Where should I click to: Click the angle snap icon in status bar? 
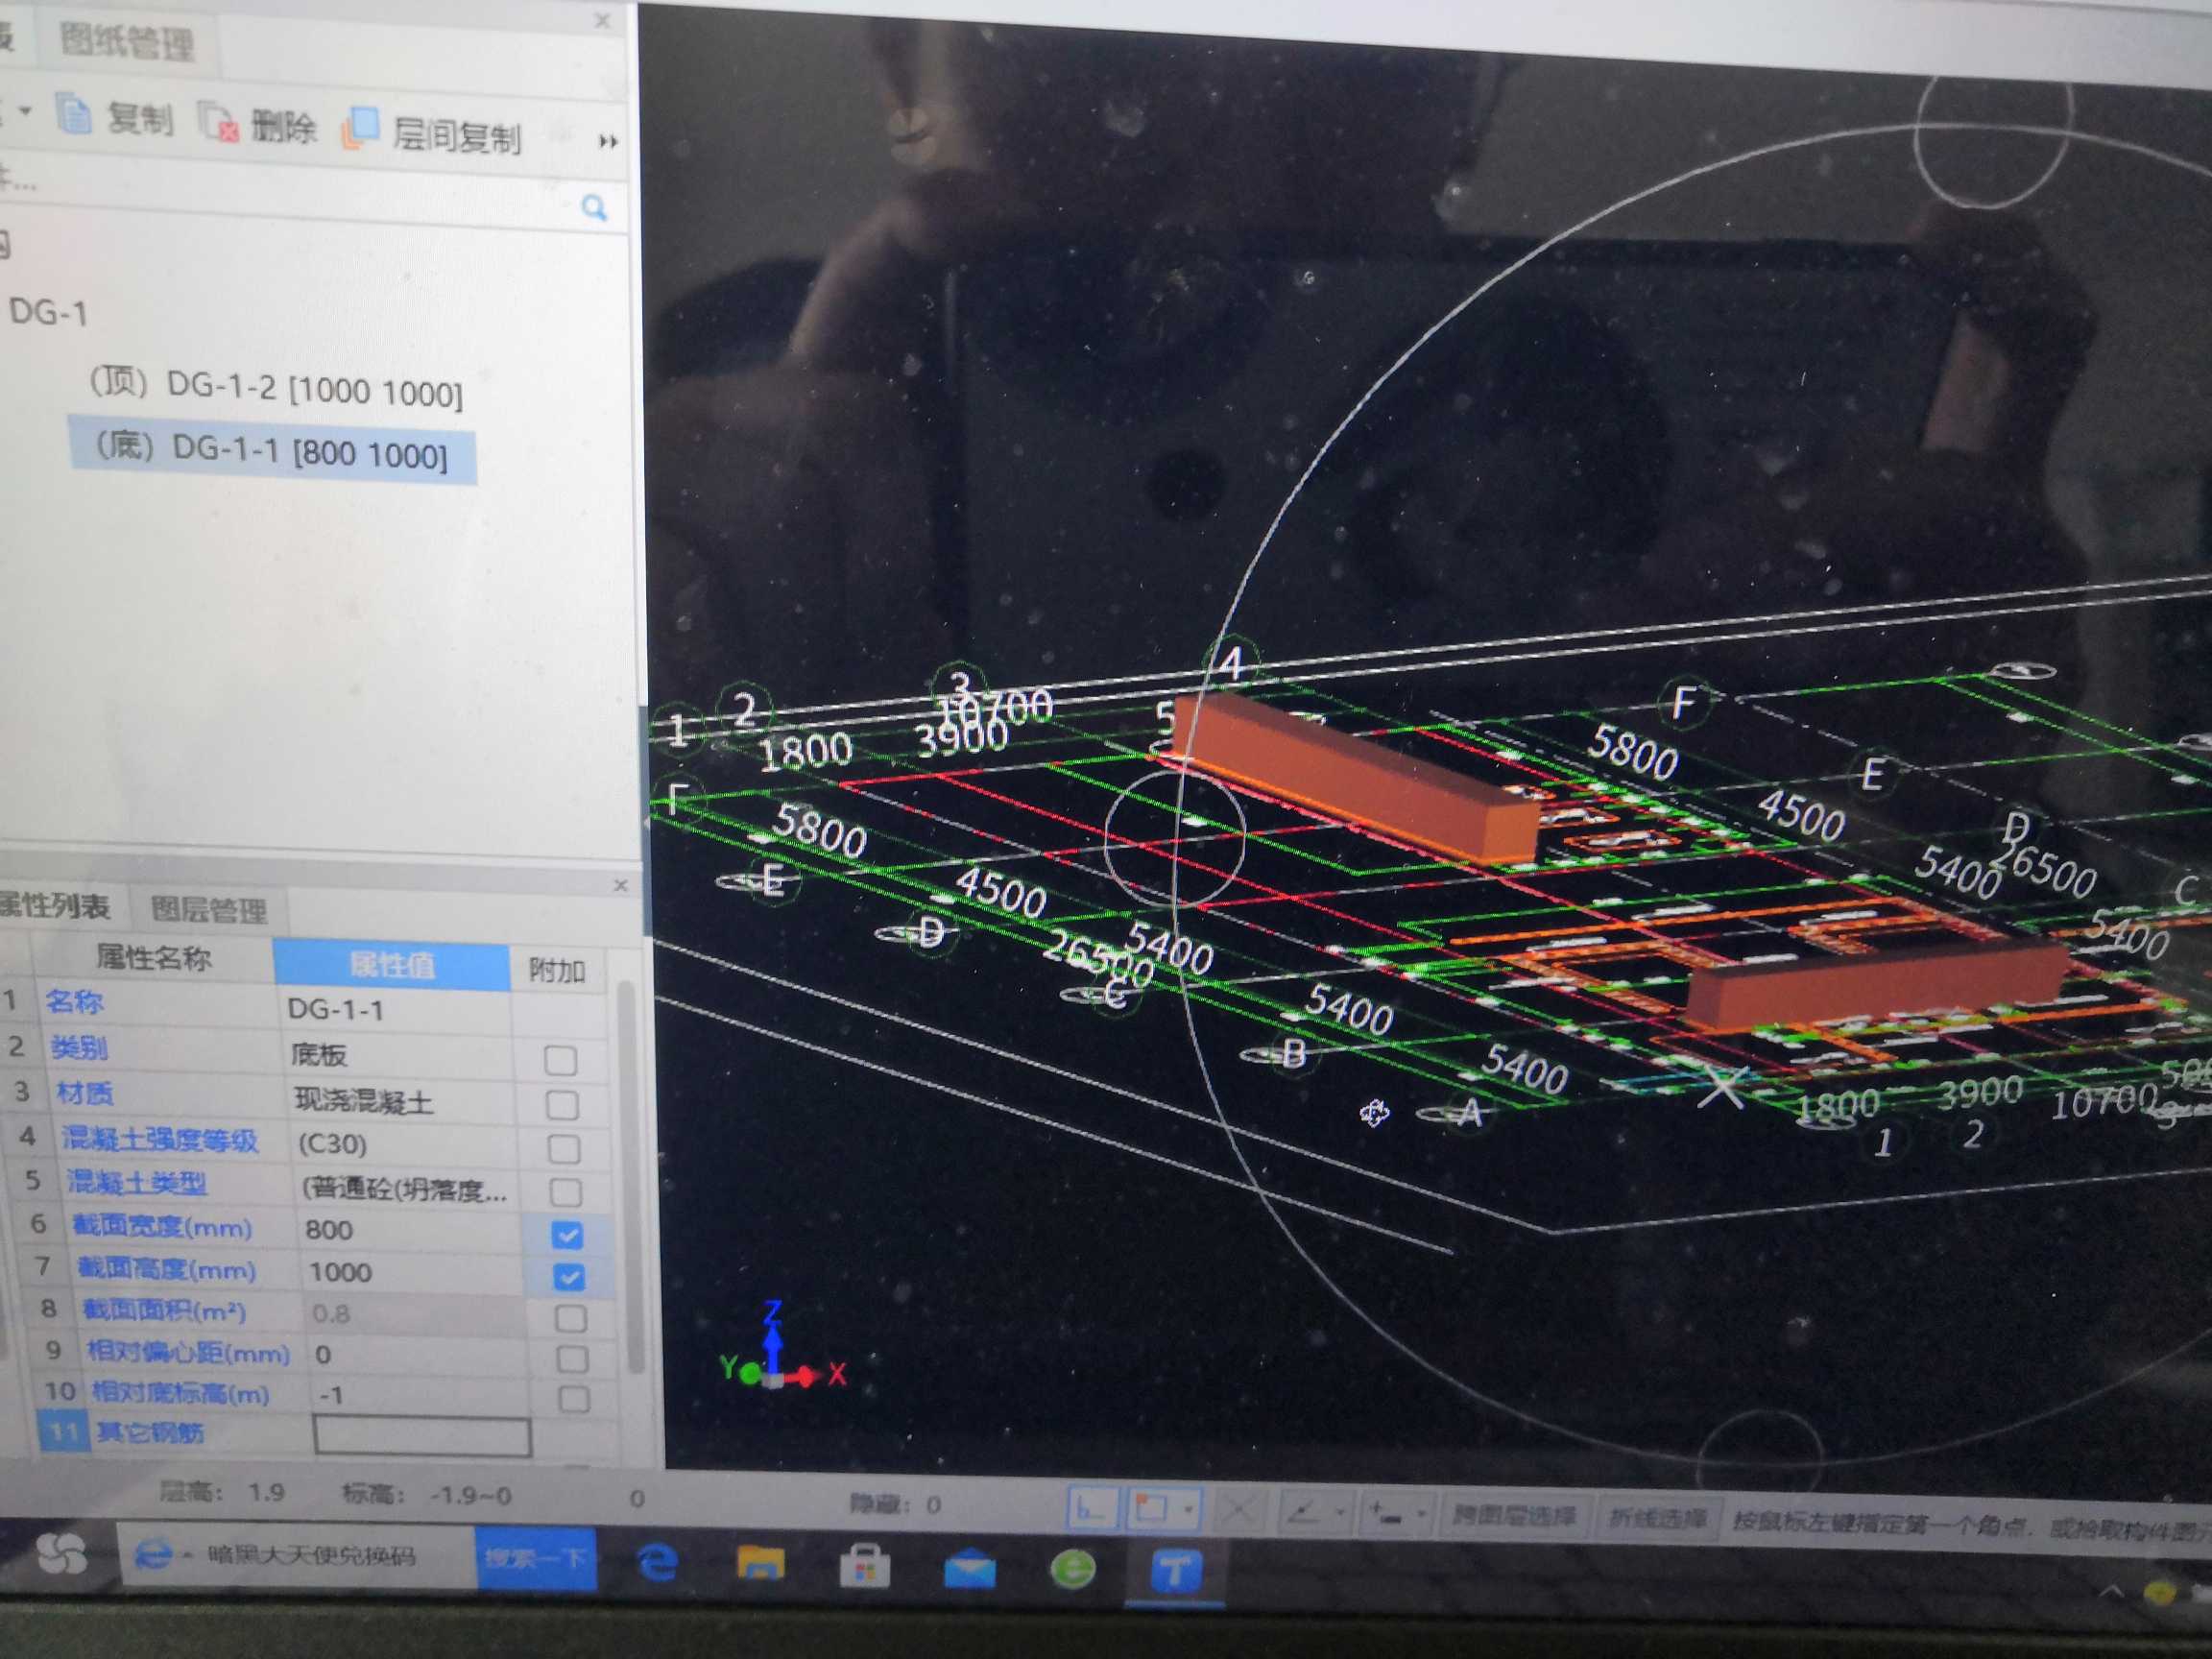(1303, 1513)
